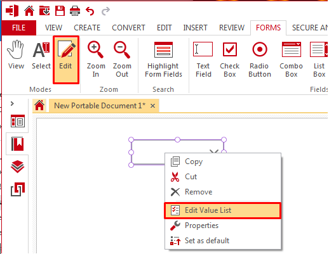Click the Undo arrow in quick toolbar

point(90,11)
